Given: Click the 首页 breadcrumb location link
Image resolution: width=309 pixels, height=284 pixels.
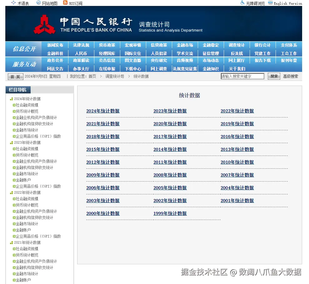Looking at the screenshot, I should pos(92,77).
